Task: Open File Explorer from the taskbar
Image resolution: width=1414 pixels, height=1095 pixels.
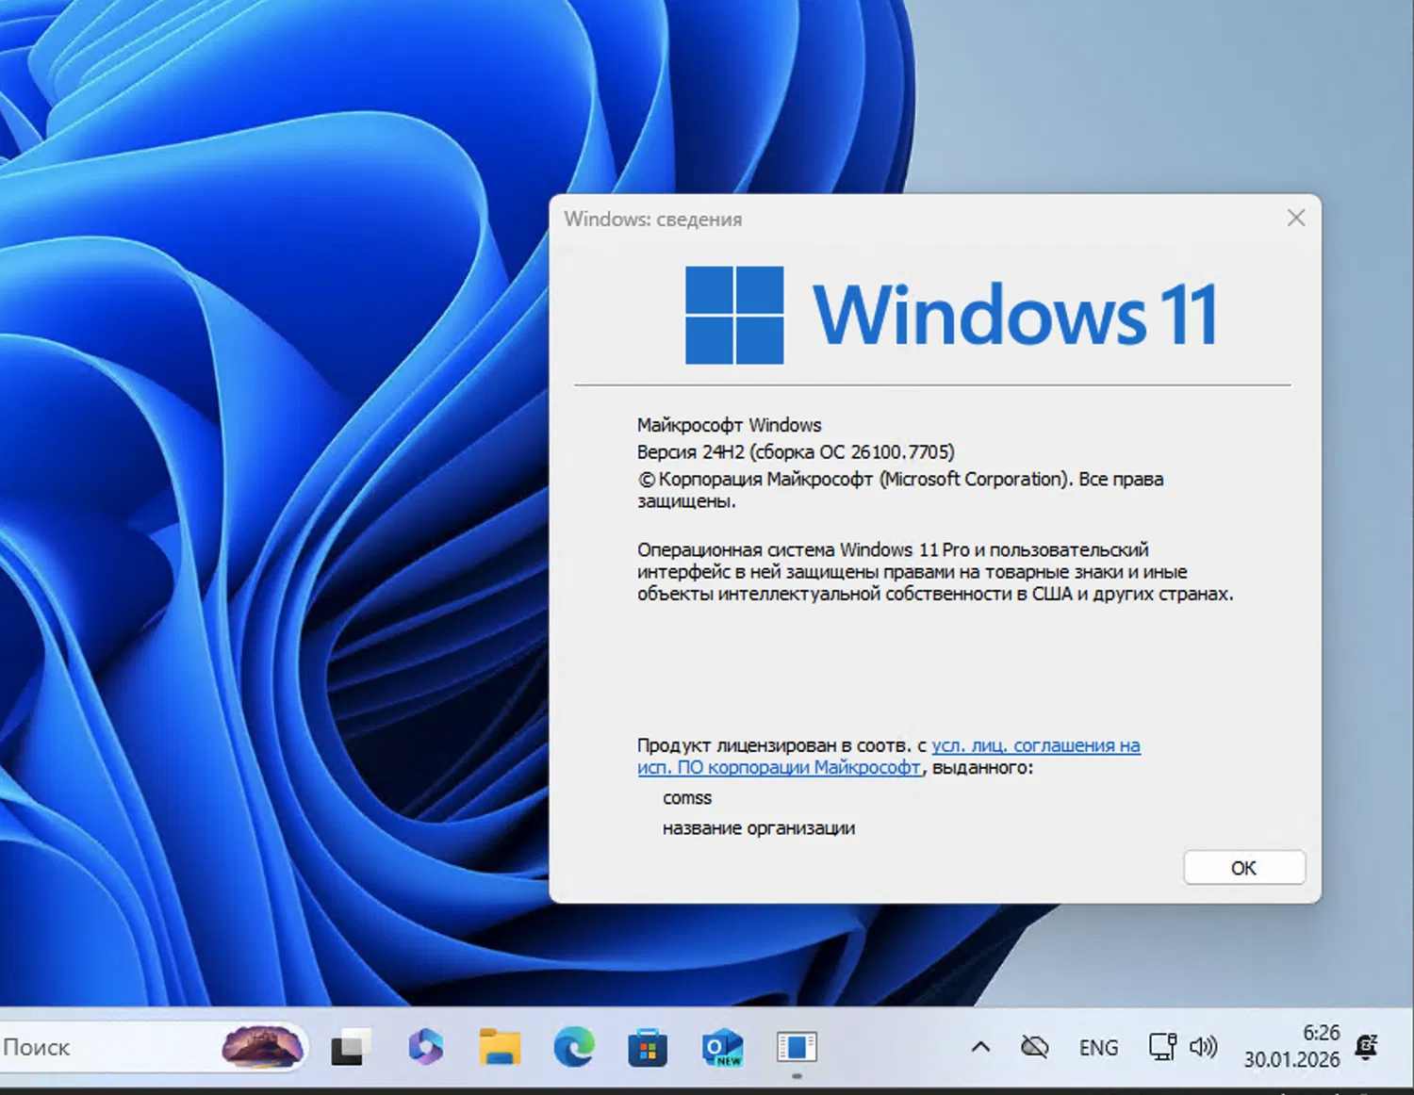Action: coord(500,1046)
